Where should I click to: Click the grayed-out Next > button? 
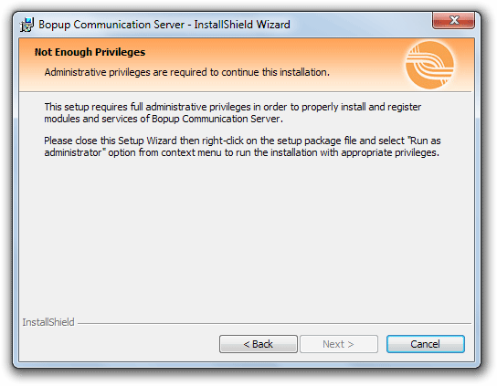[x=339, y=344]
